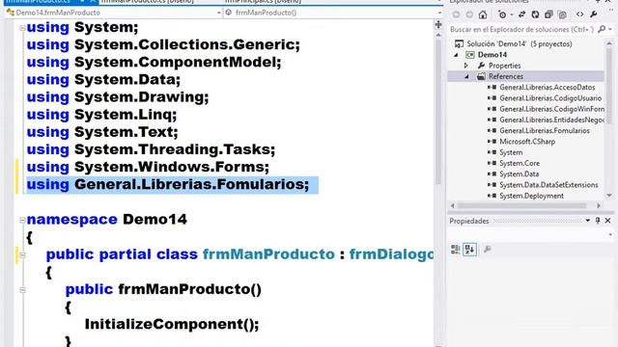Collapse the Demo14 project node
The height and width of the screenshot is (347, 618).
click(x=457, y=55)
